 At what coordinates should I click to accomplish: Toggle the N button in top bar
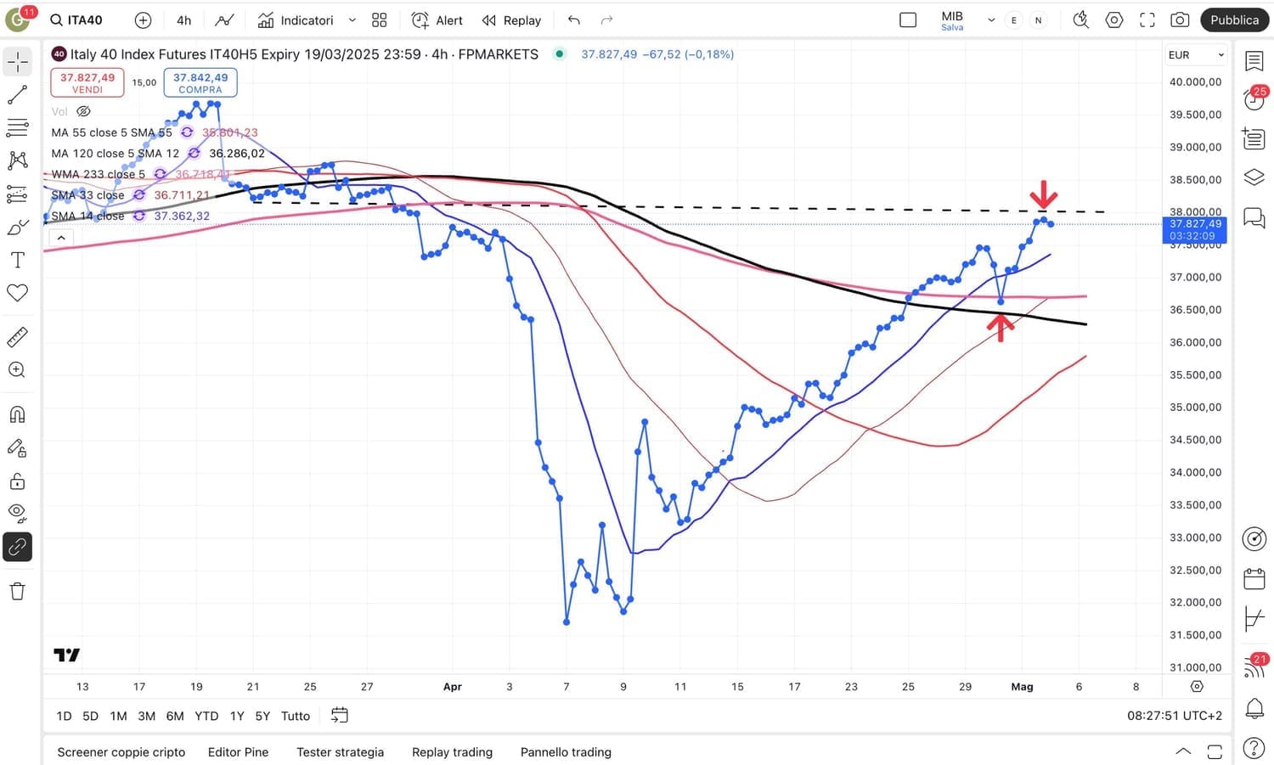click(x=1038, y=20)
